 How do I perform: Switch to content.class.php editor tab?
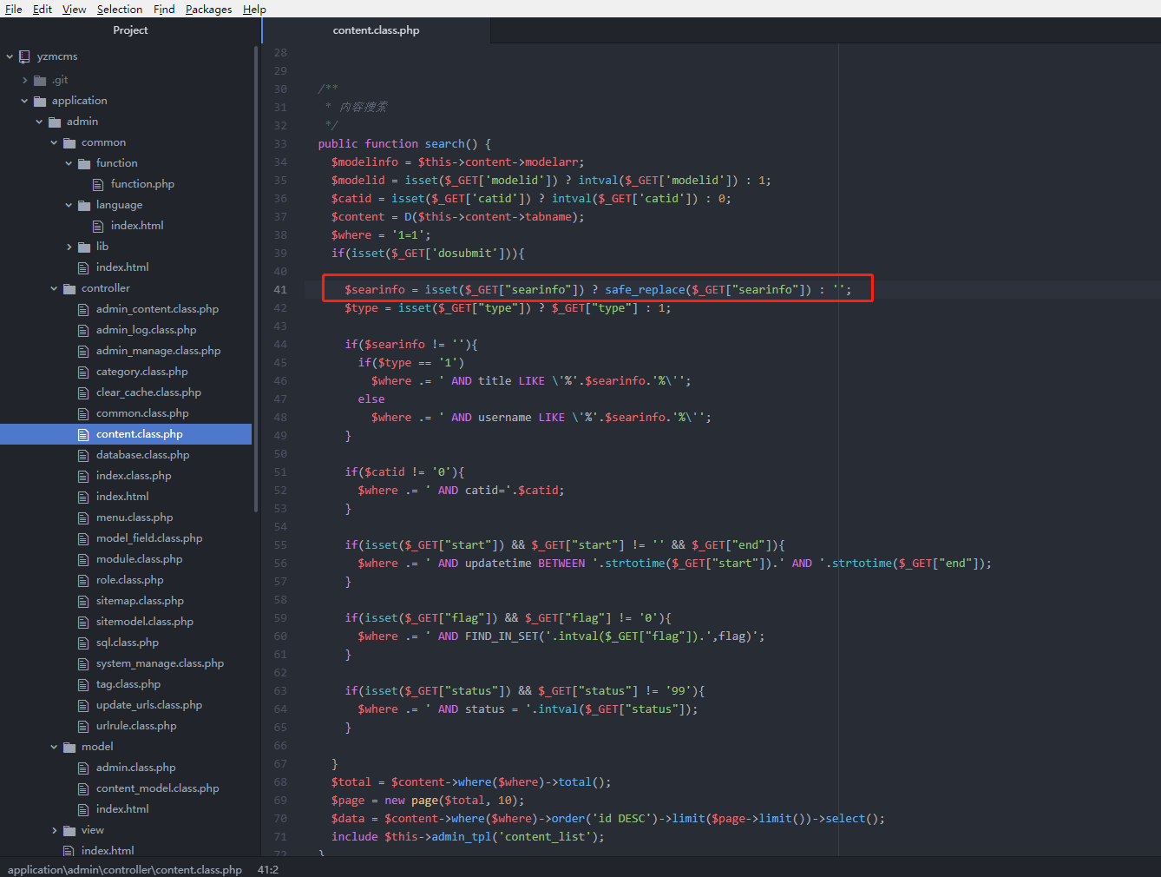tap(376, 30)
